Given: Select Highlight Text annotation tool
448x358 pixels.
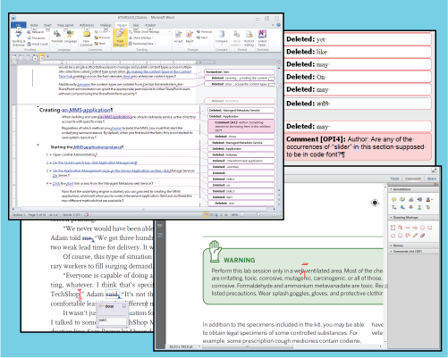Looking at the screenshot, I should pyautogui.click(x=402, y=199).
